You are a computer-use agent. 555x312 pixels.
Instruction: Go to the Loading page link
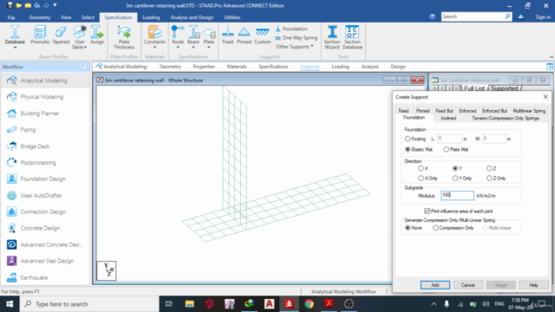point(340,67)
